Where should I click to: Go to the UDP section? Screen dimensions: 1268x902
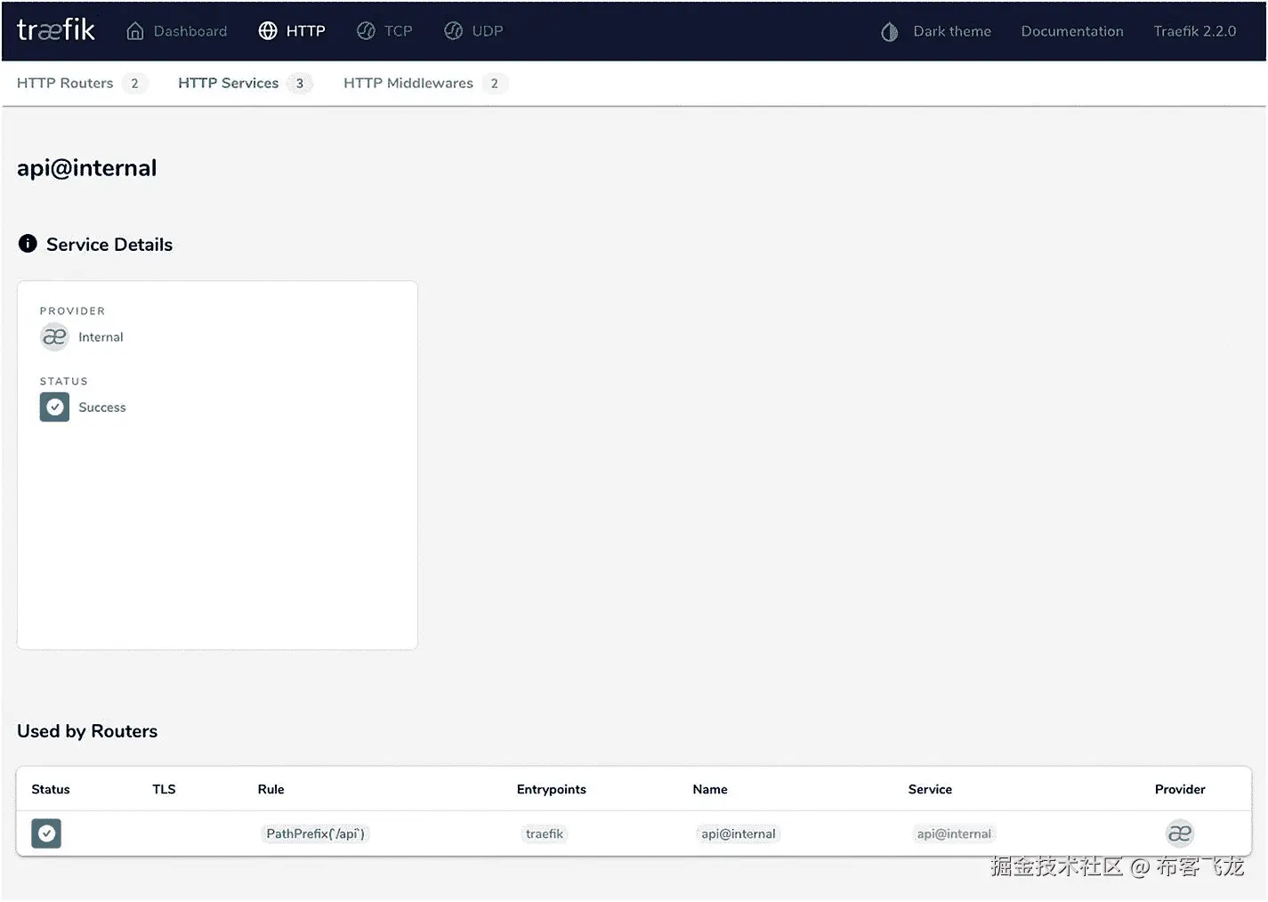473,31
